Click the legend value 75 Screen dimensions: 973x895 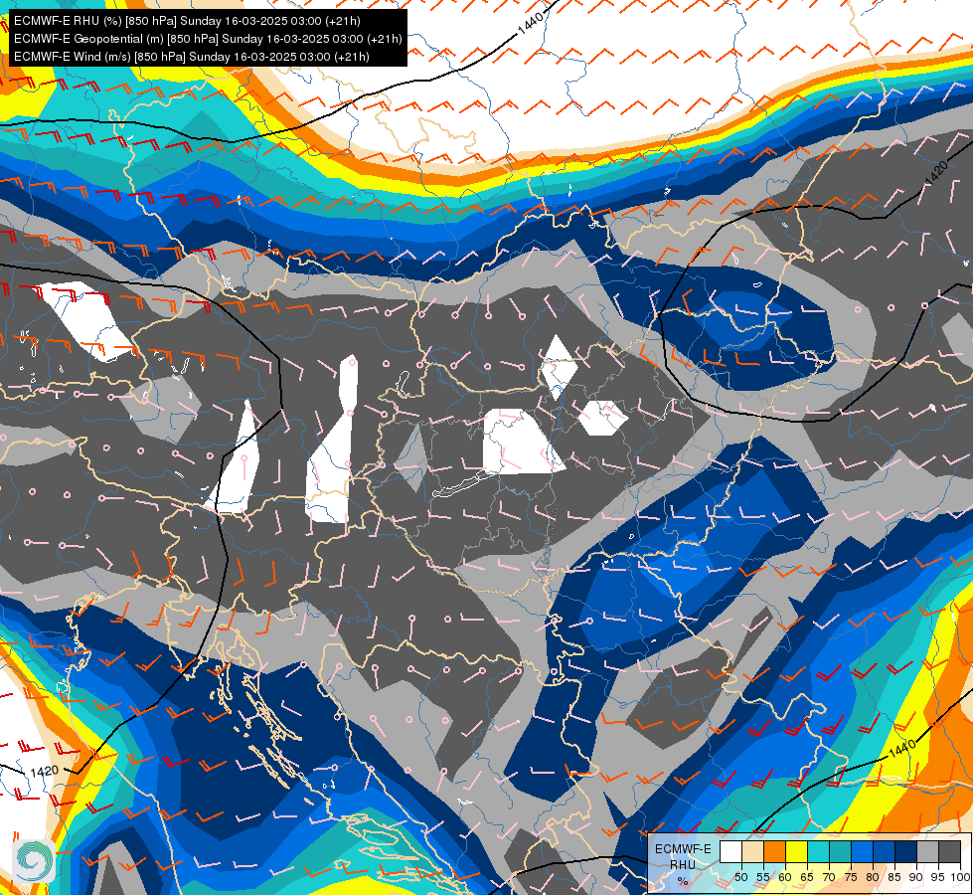click(x=851, y=877)
